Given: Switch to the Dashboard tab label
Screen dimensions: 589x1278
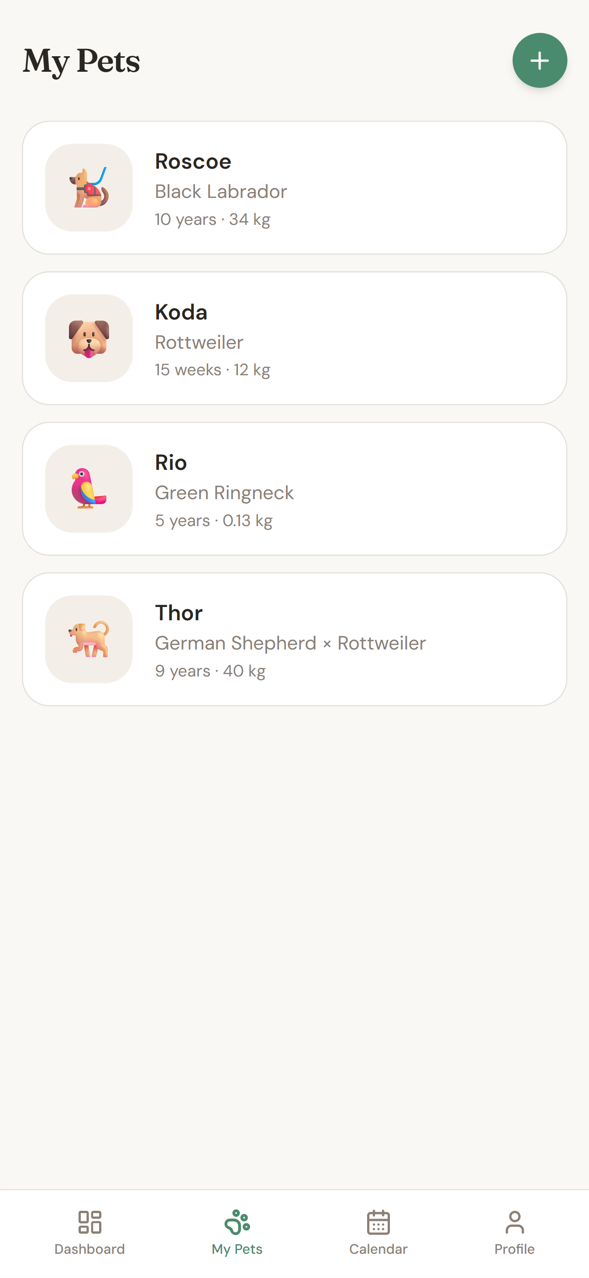Looking at the screenshot, I should (90, 1249).
